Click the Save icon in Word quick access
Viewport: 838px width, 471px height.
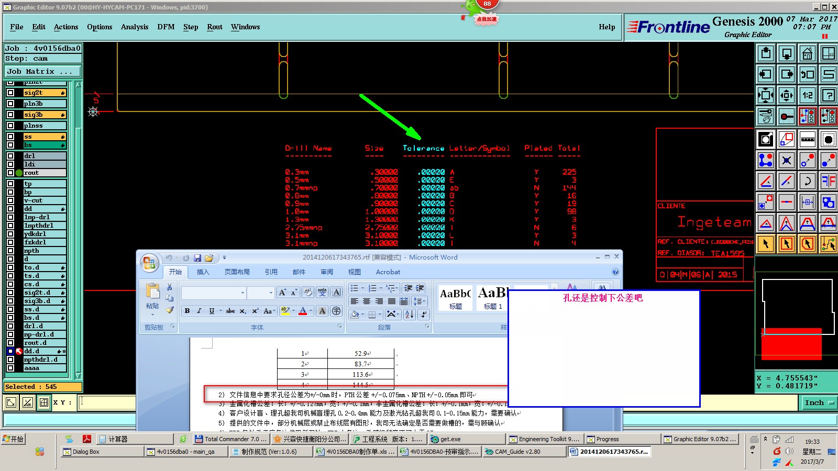point(197,258)
